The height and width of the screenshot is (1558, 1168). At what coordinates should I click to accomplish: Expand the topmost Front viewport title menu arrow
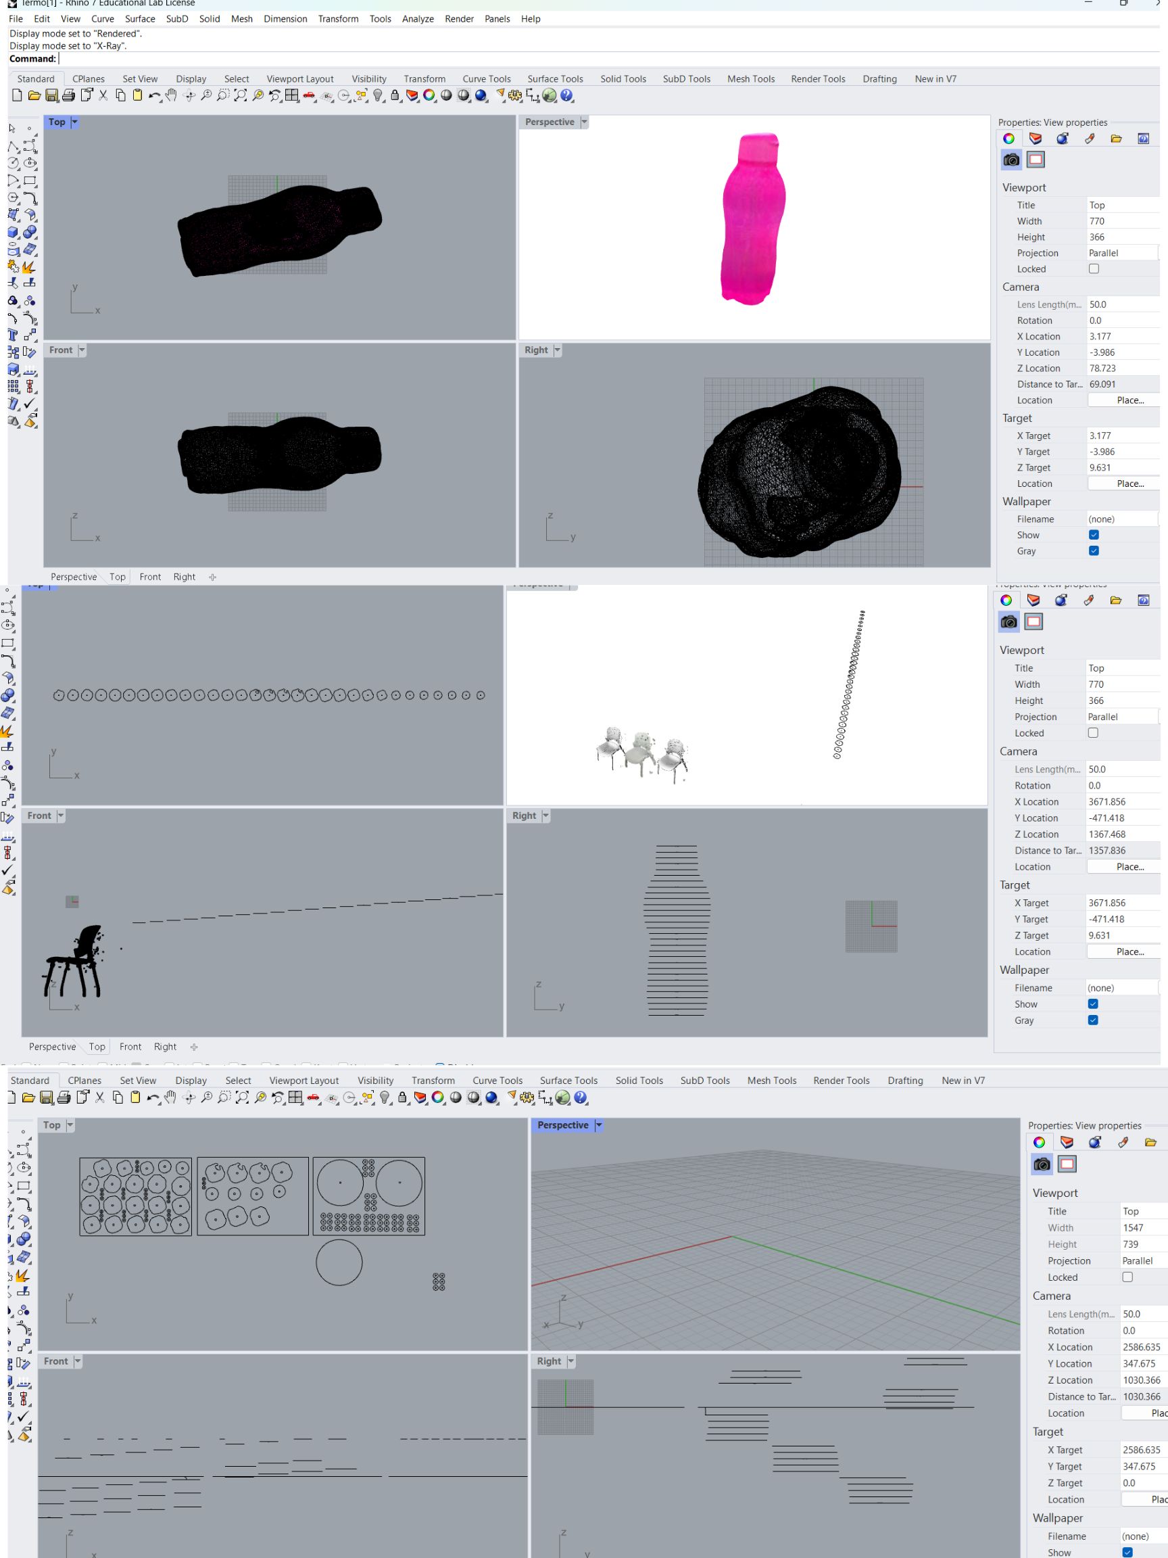[x=82, y=350]
